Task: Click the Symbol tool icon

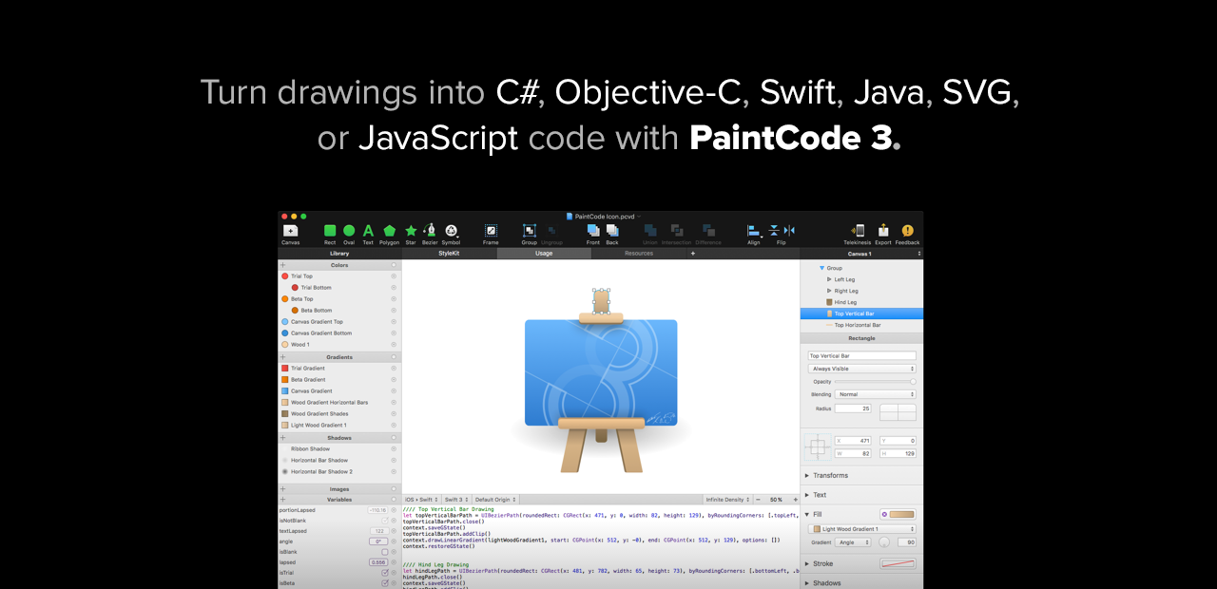Action: pos(452,230)
